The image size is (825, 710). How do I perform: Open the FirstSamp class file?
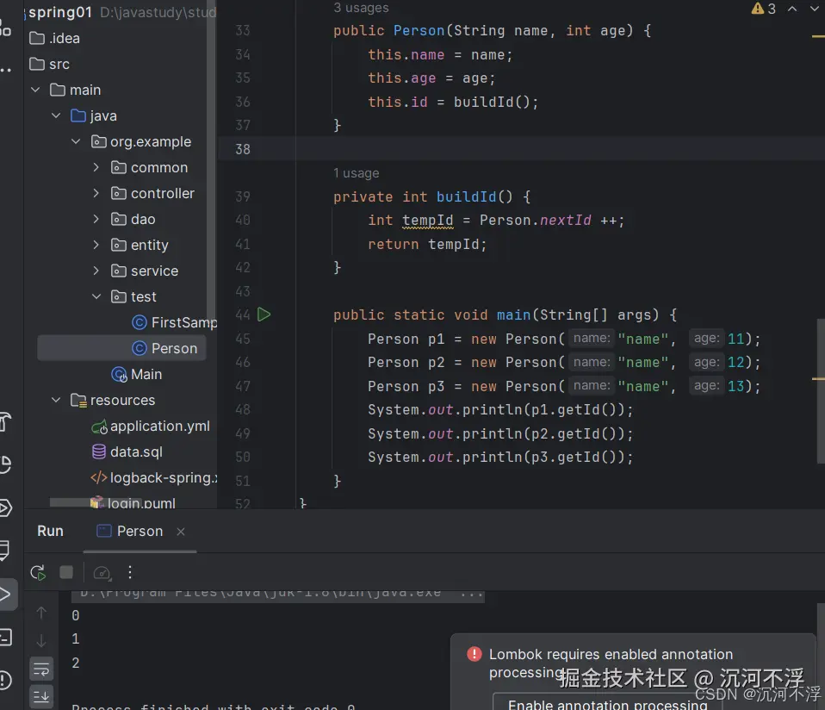(x=174, y=322)
